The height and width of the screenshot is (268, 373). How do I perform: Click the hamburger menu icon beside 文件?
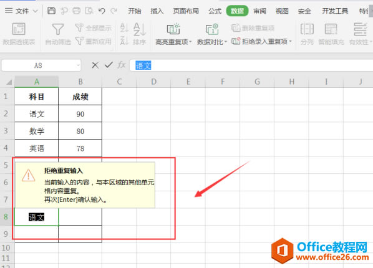pos(9,11)
